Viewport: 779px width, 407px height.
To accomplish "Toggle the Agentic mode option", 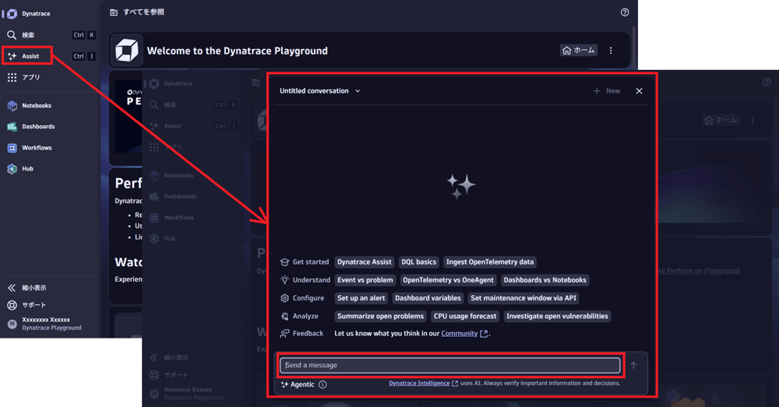I will [x=298, y=384].
